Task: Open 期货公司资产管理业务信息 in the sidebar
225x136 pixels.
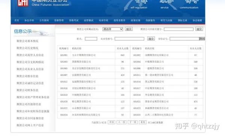Action: point(33,97)
